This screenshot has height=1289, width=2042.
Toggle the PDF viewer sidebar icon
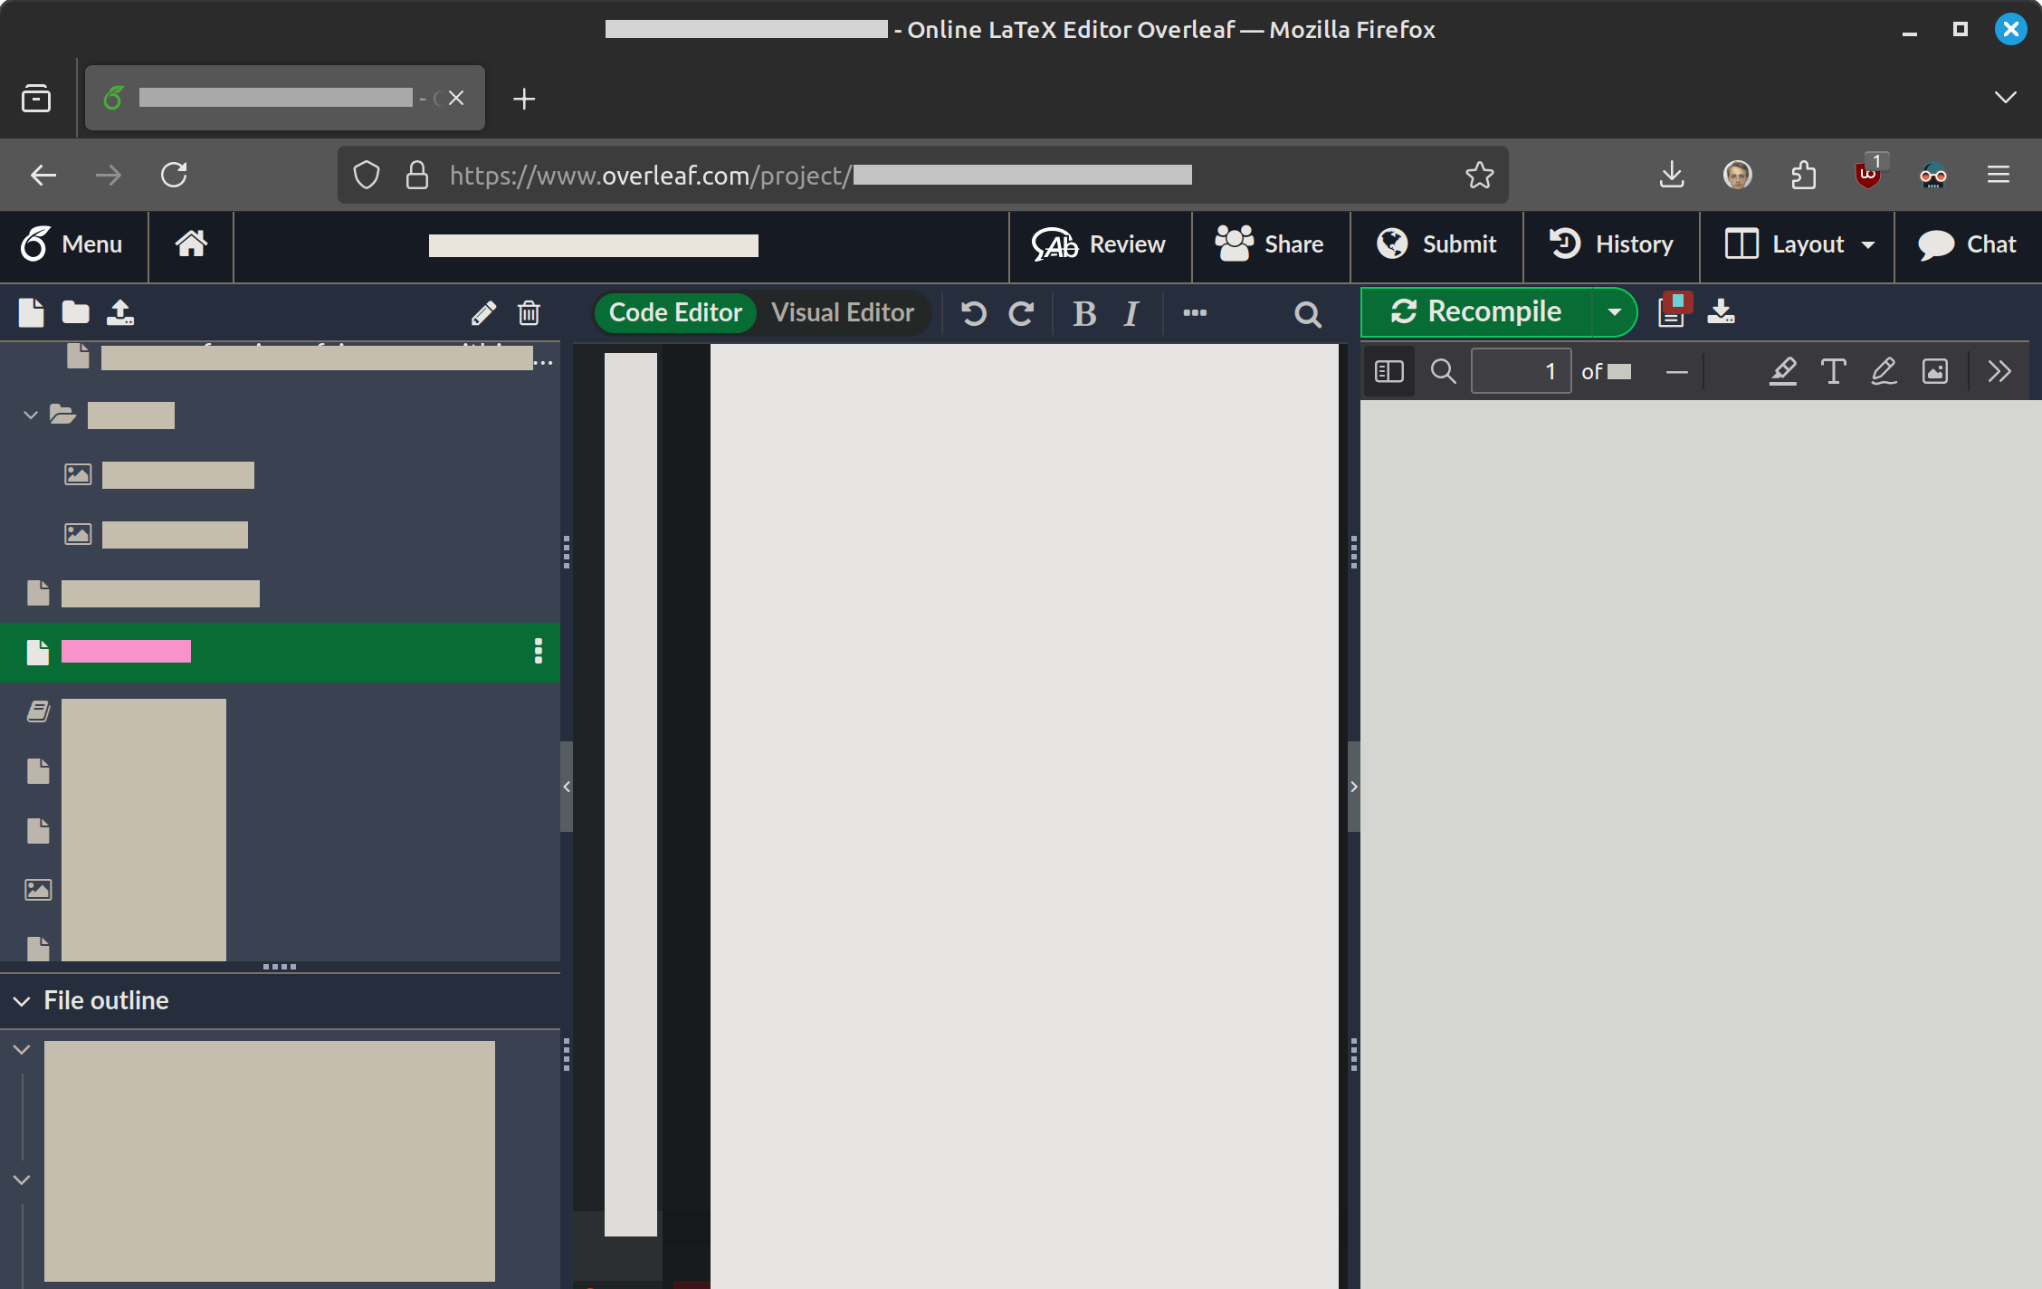pos(1388,371)
